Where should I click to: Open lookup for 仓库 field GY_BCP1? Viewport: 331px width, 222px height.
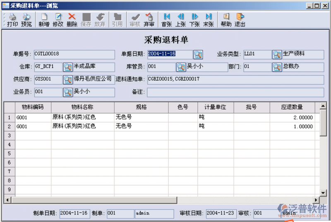coord(68,67)
